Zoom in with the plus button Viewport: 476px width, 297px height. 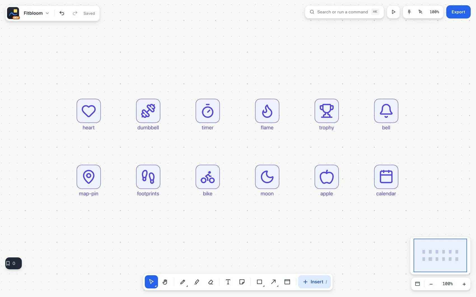[464, 284]
